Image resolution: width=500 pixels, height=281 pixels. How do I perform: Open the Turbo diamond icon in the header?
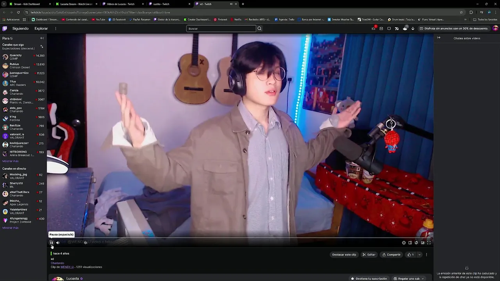click(413, 28)
